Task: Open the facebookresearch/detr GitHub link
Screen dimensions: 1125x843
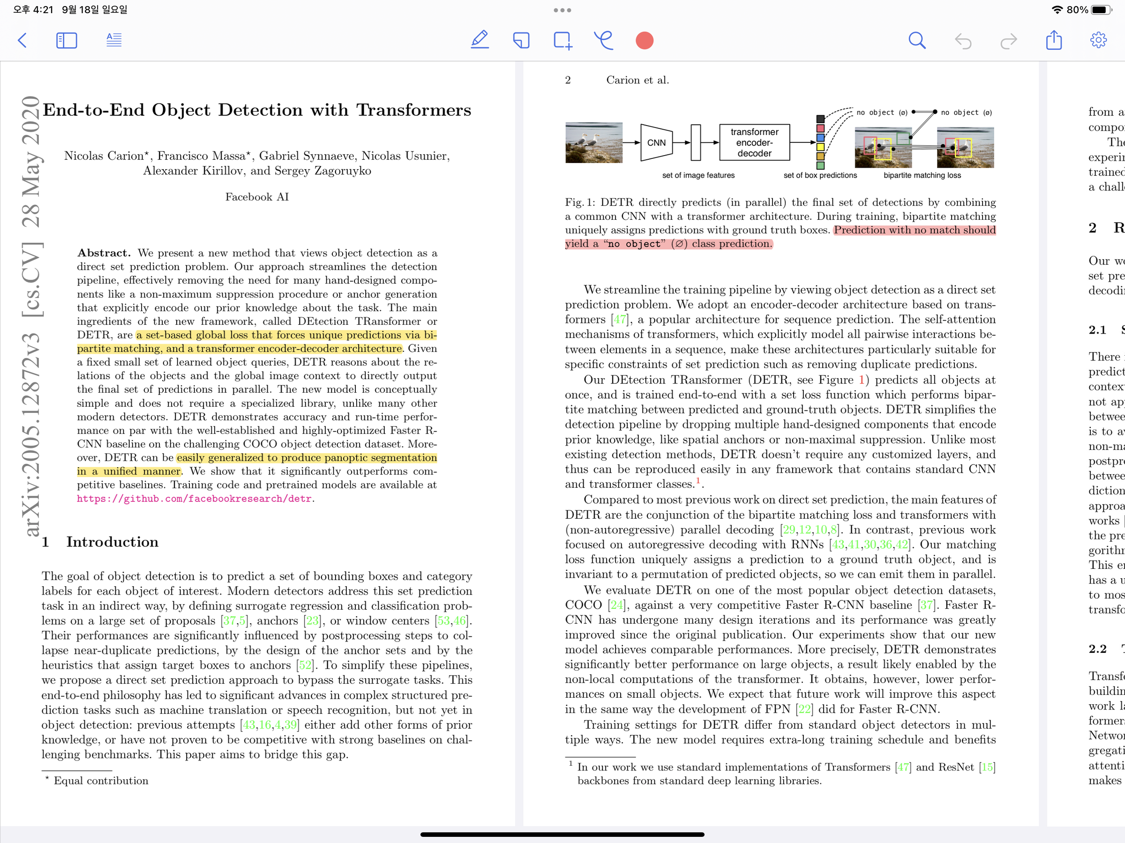Action: pyautogui.click(x=195, y=499)
